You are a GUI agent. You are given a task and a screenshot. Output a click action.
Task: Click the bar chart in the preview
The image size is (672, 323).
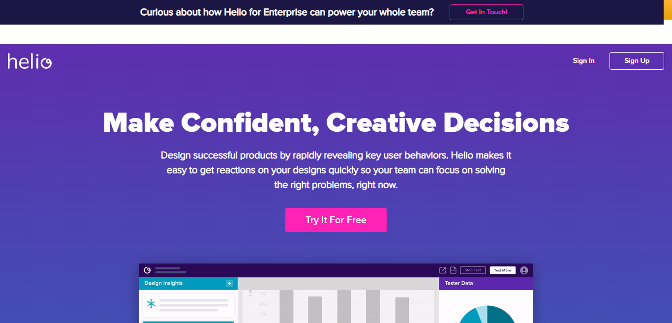[338, 306]
